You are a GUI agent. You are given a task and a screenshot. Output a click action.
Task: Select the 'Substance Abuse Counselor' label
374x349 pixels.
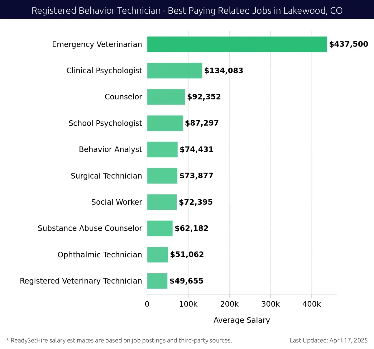coord(90,228)
